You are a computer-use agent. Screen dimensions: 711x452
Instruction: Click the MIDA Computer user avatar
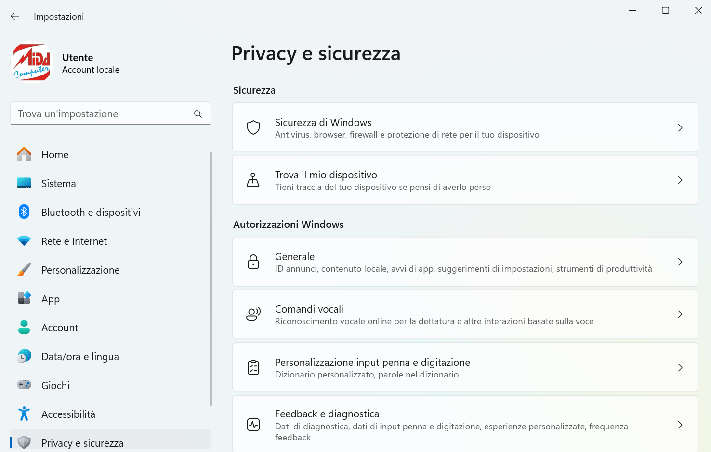coord(32,63)
